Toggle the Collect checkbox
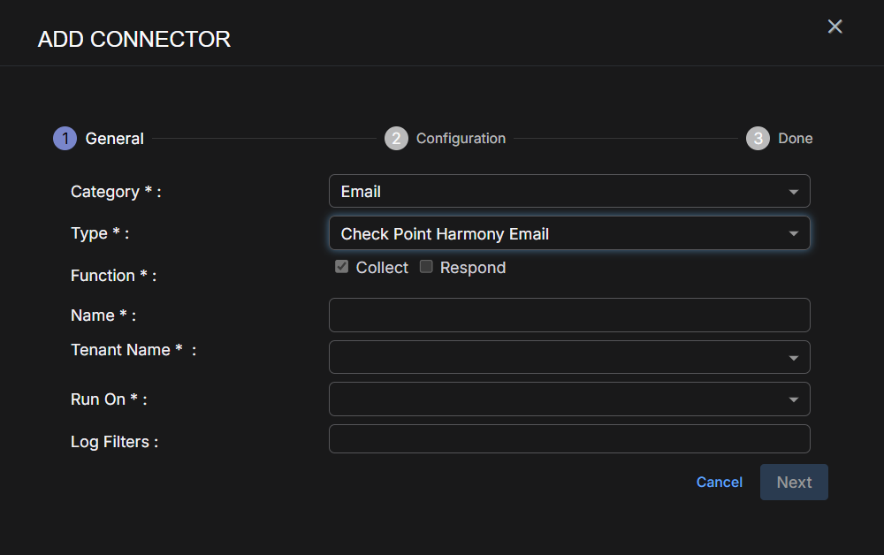Screen dimensions: 884x555 [342, 267]
